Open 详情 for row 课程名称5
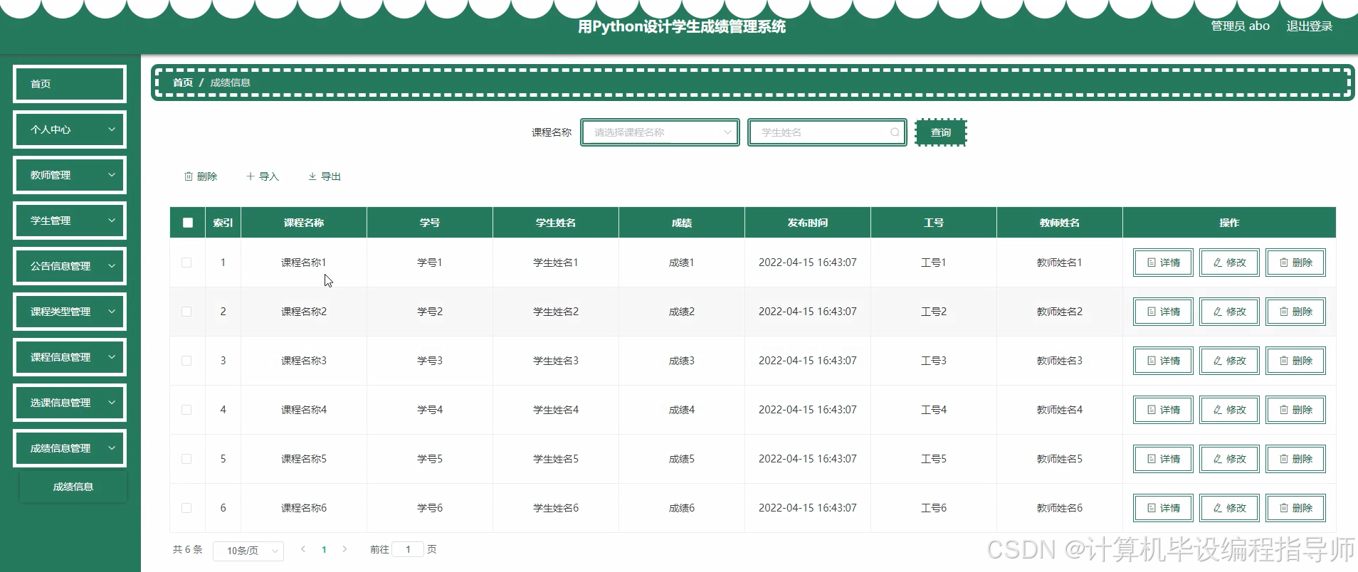Viewport: 1358px width, 572px height. [1163, 459]
